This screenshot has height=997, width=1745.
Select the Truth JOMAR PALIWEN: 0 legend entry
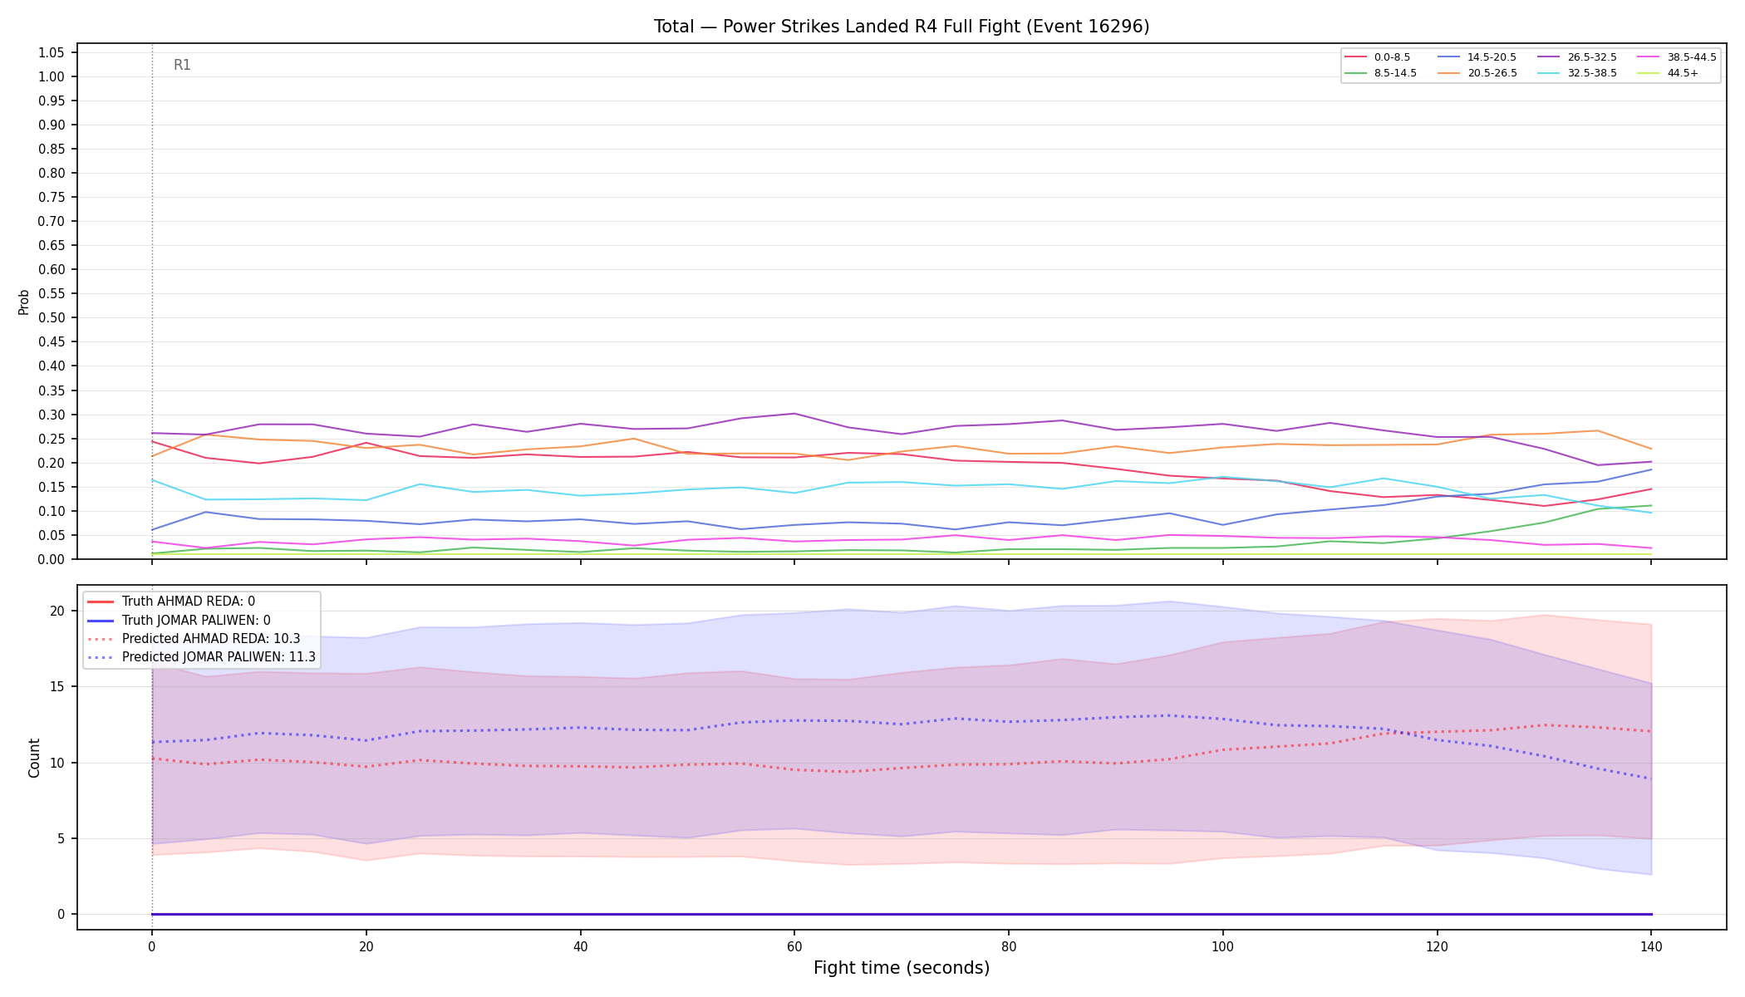[179, 621]
